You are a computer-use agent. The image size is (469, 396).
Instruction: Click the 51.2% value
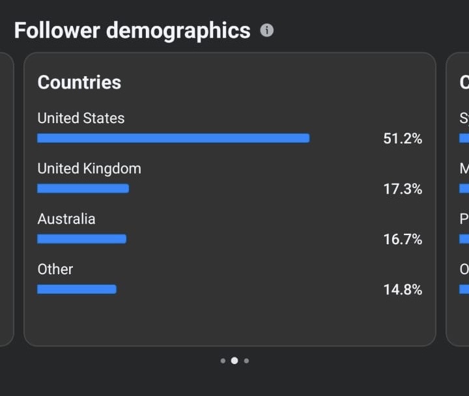(x=403, y=139)
